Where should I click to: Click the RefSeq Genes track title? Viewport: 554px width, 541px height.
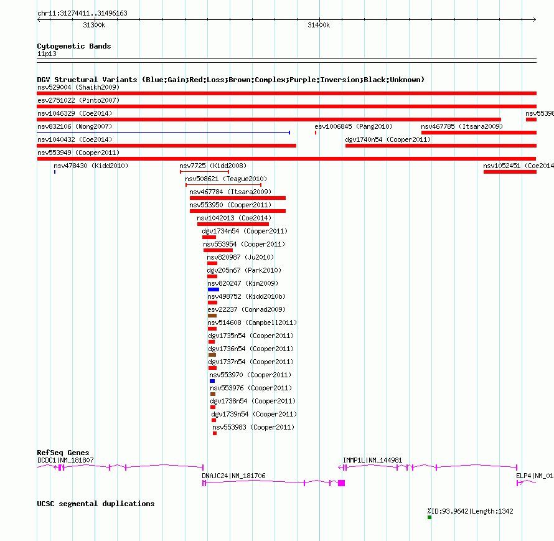pos(63,453)
